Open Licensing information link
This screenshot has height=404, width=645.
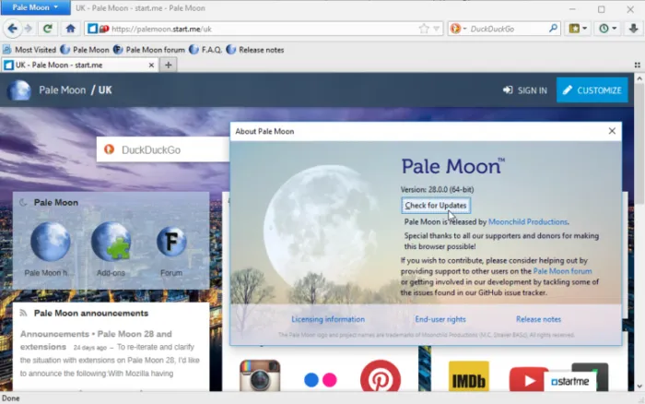point(328,319)
